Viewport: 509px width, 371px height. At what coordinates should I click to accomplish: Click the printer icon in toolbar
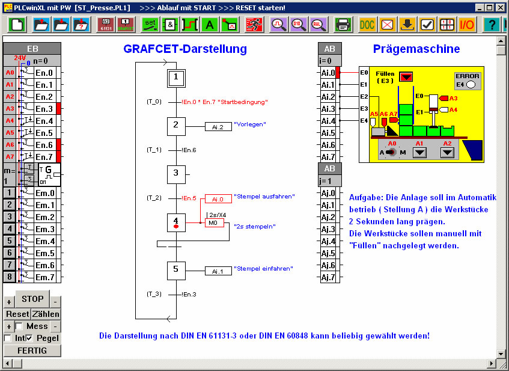(x=343, y=25)
